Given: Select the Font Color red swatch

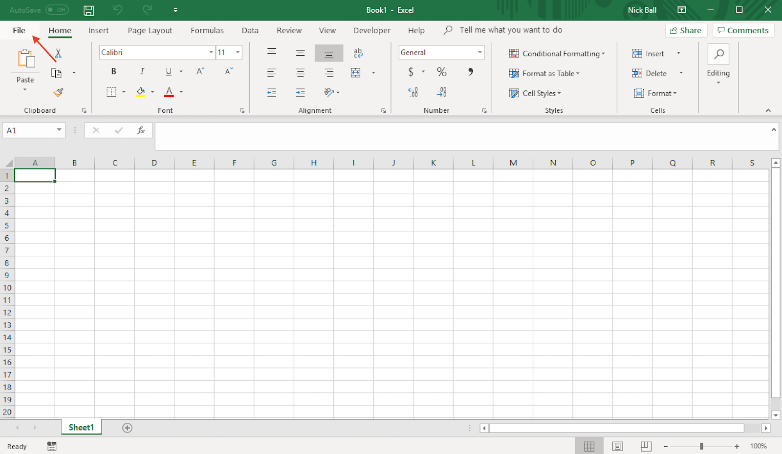Looking at the screenshot, I should tap(169, 95).
